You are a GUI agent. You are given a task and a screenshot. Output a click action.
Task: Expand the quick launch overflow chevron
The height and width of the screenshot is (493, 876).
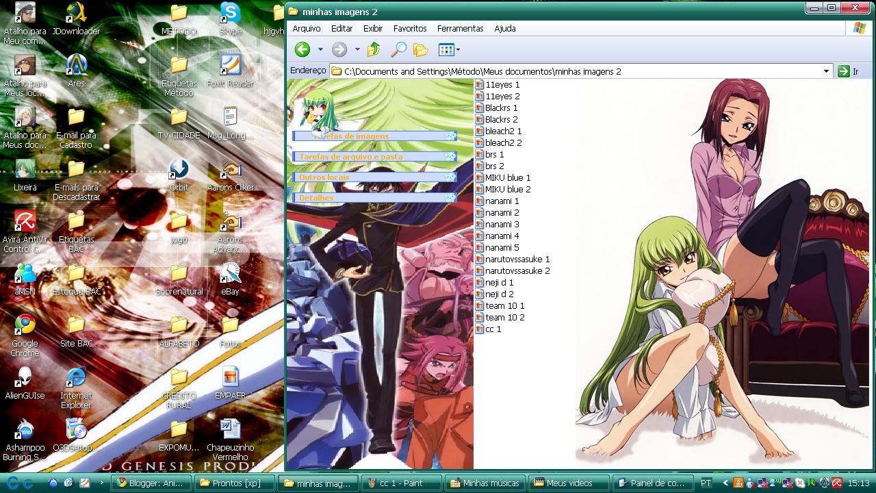coord(102,483)
